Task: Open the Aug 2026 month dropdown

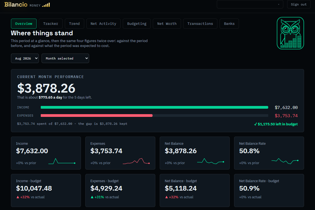Action: [x=25, y=58]
